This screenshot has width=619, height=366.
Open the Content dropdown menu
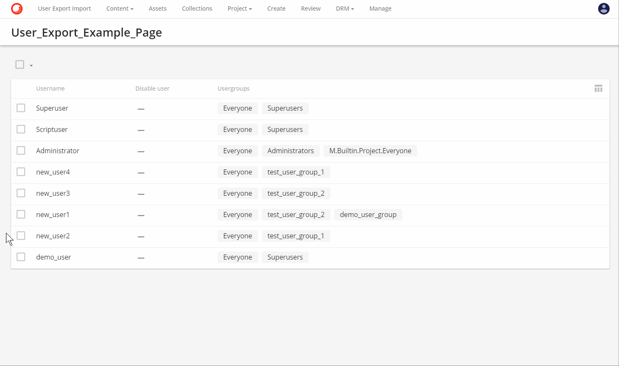[120, 9]
